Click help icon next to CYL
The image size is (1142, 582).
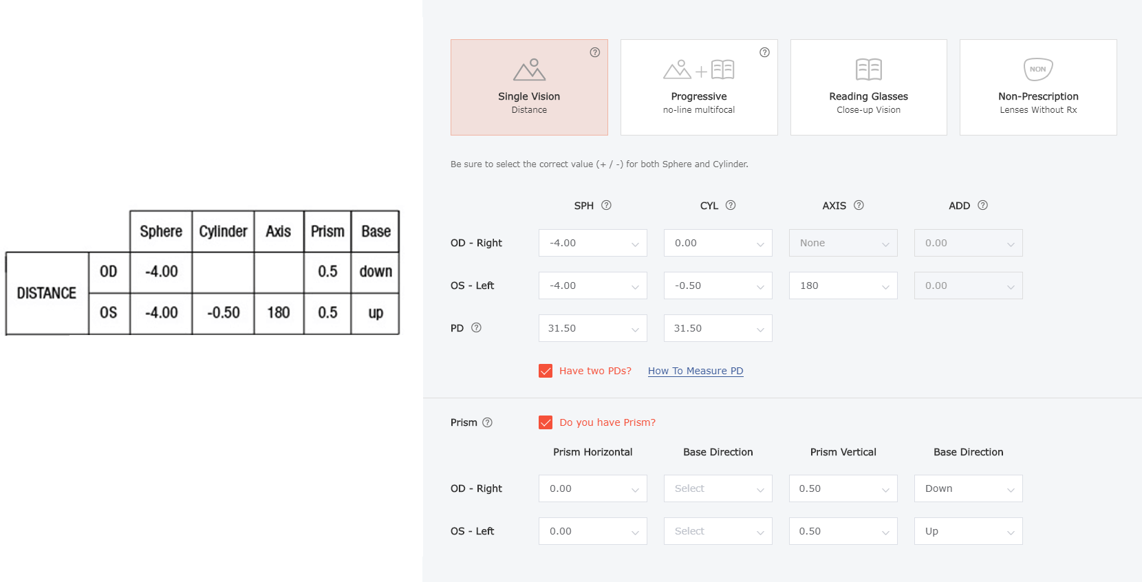(731, 205)
